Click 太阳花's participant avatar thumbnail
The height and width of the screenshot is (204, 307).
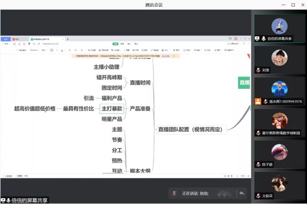(279, 183)
